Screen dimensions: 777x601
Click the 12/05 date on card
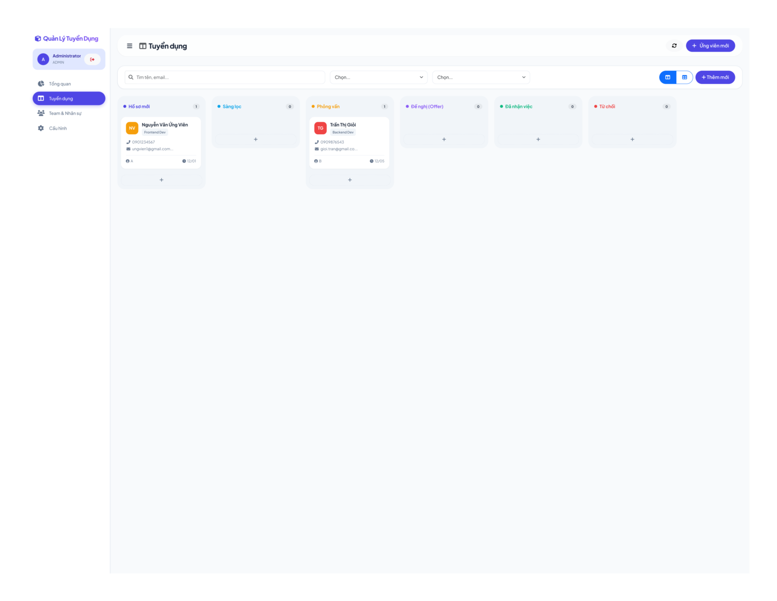[x=377, y=161]
